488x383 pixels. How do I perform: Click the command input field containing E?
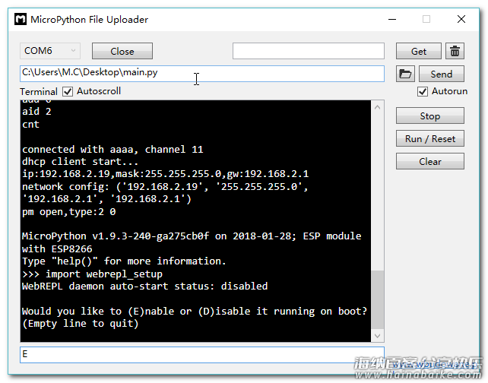202,355
